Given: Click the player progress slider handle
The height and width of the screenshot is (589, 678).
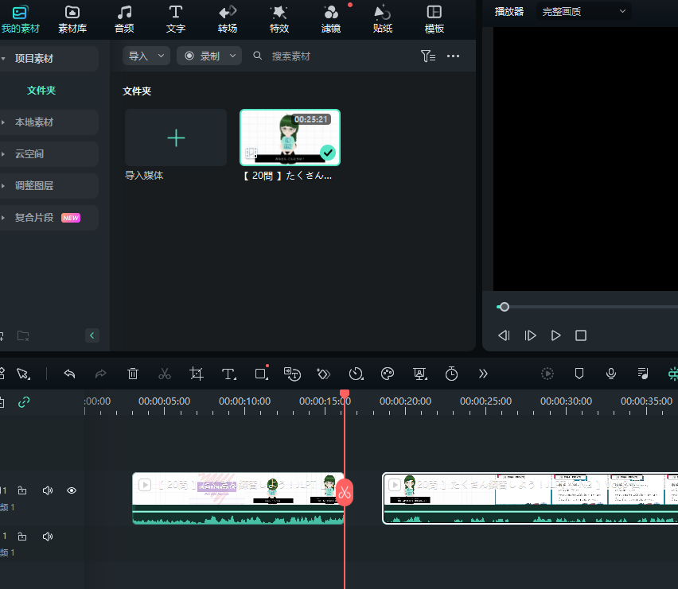Looking at the screenshot, I should (x=504, y=307).
